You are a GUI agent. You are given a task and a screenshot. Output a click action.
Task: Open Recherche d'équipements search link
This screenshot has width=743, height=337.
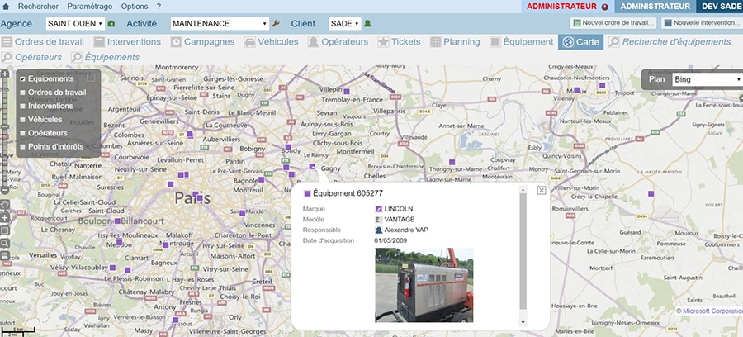670,41
